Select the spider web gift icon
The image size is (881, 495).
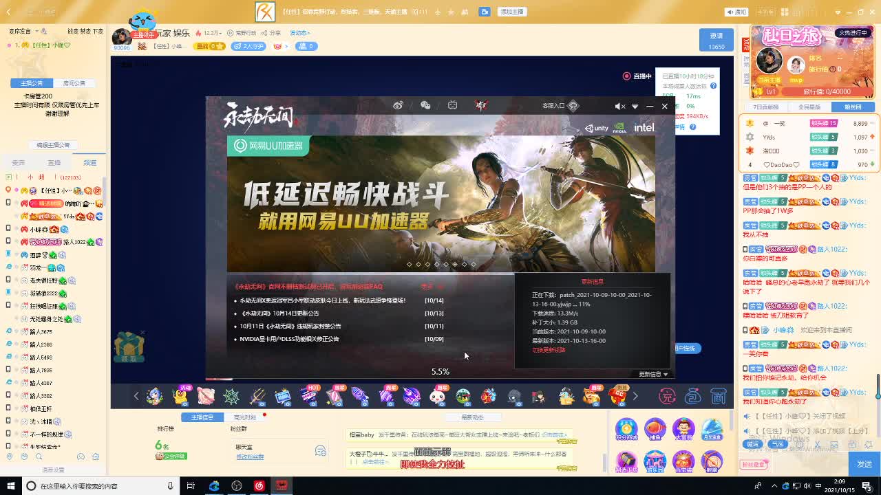(x=232, y=396)
